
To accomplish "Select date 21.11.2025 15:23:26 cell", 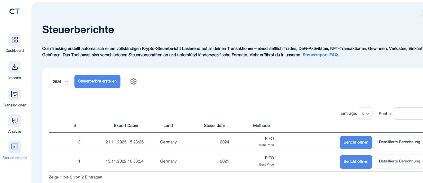I will pos(125,142).
